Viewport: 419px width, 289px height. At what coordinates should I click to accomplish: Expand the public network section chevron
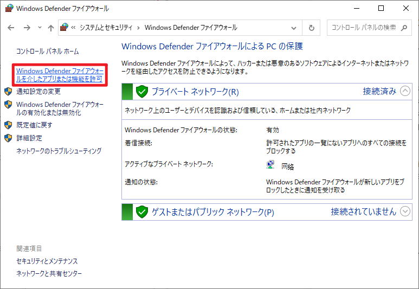click(x=405, y=211)
